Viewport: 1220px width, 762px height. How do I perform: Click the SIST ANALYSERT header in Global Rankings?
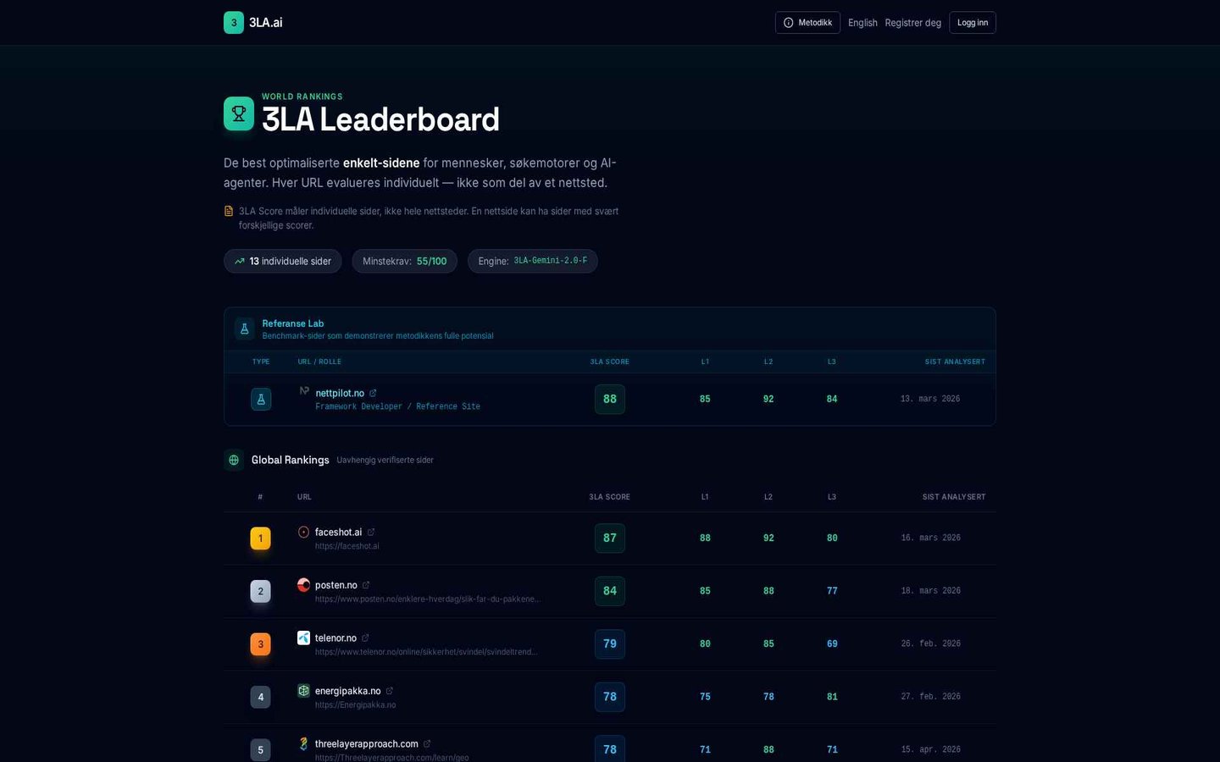point(954,497)
